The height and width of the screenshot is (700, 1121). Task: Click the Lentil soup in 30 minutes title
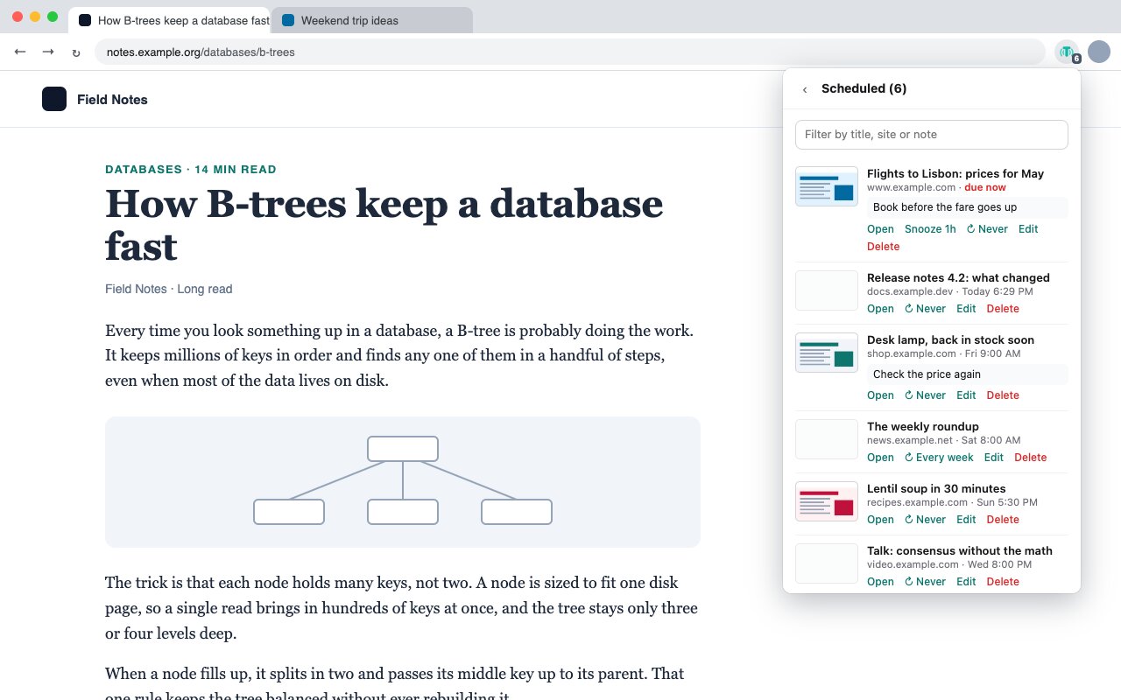coord(936,489)
